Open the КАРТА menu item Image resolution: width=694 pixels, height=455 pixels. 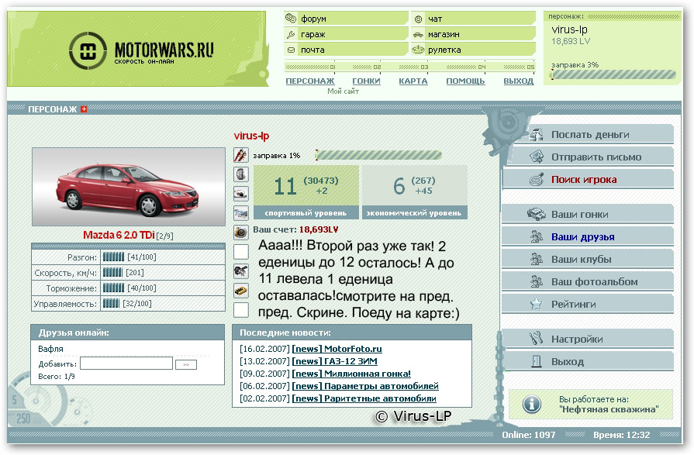[x=413, y=81]
